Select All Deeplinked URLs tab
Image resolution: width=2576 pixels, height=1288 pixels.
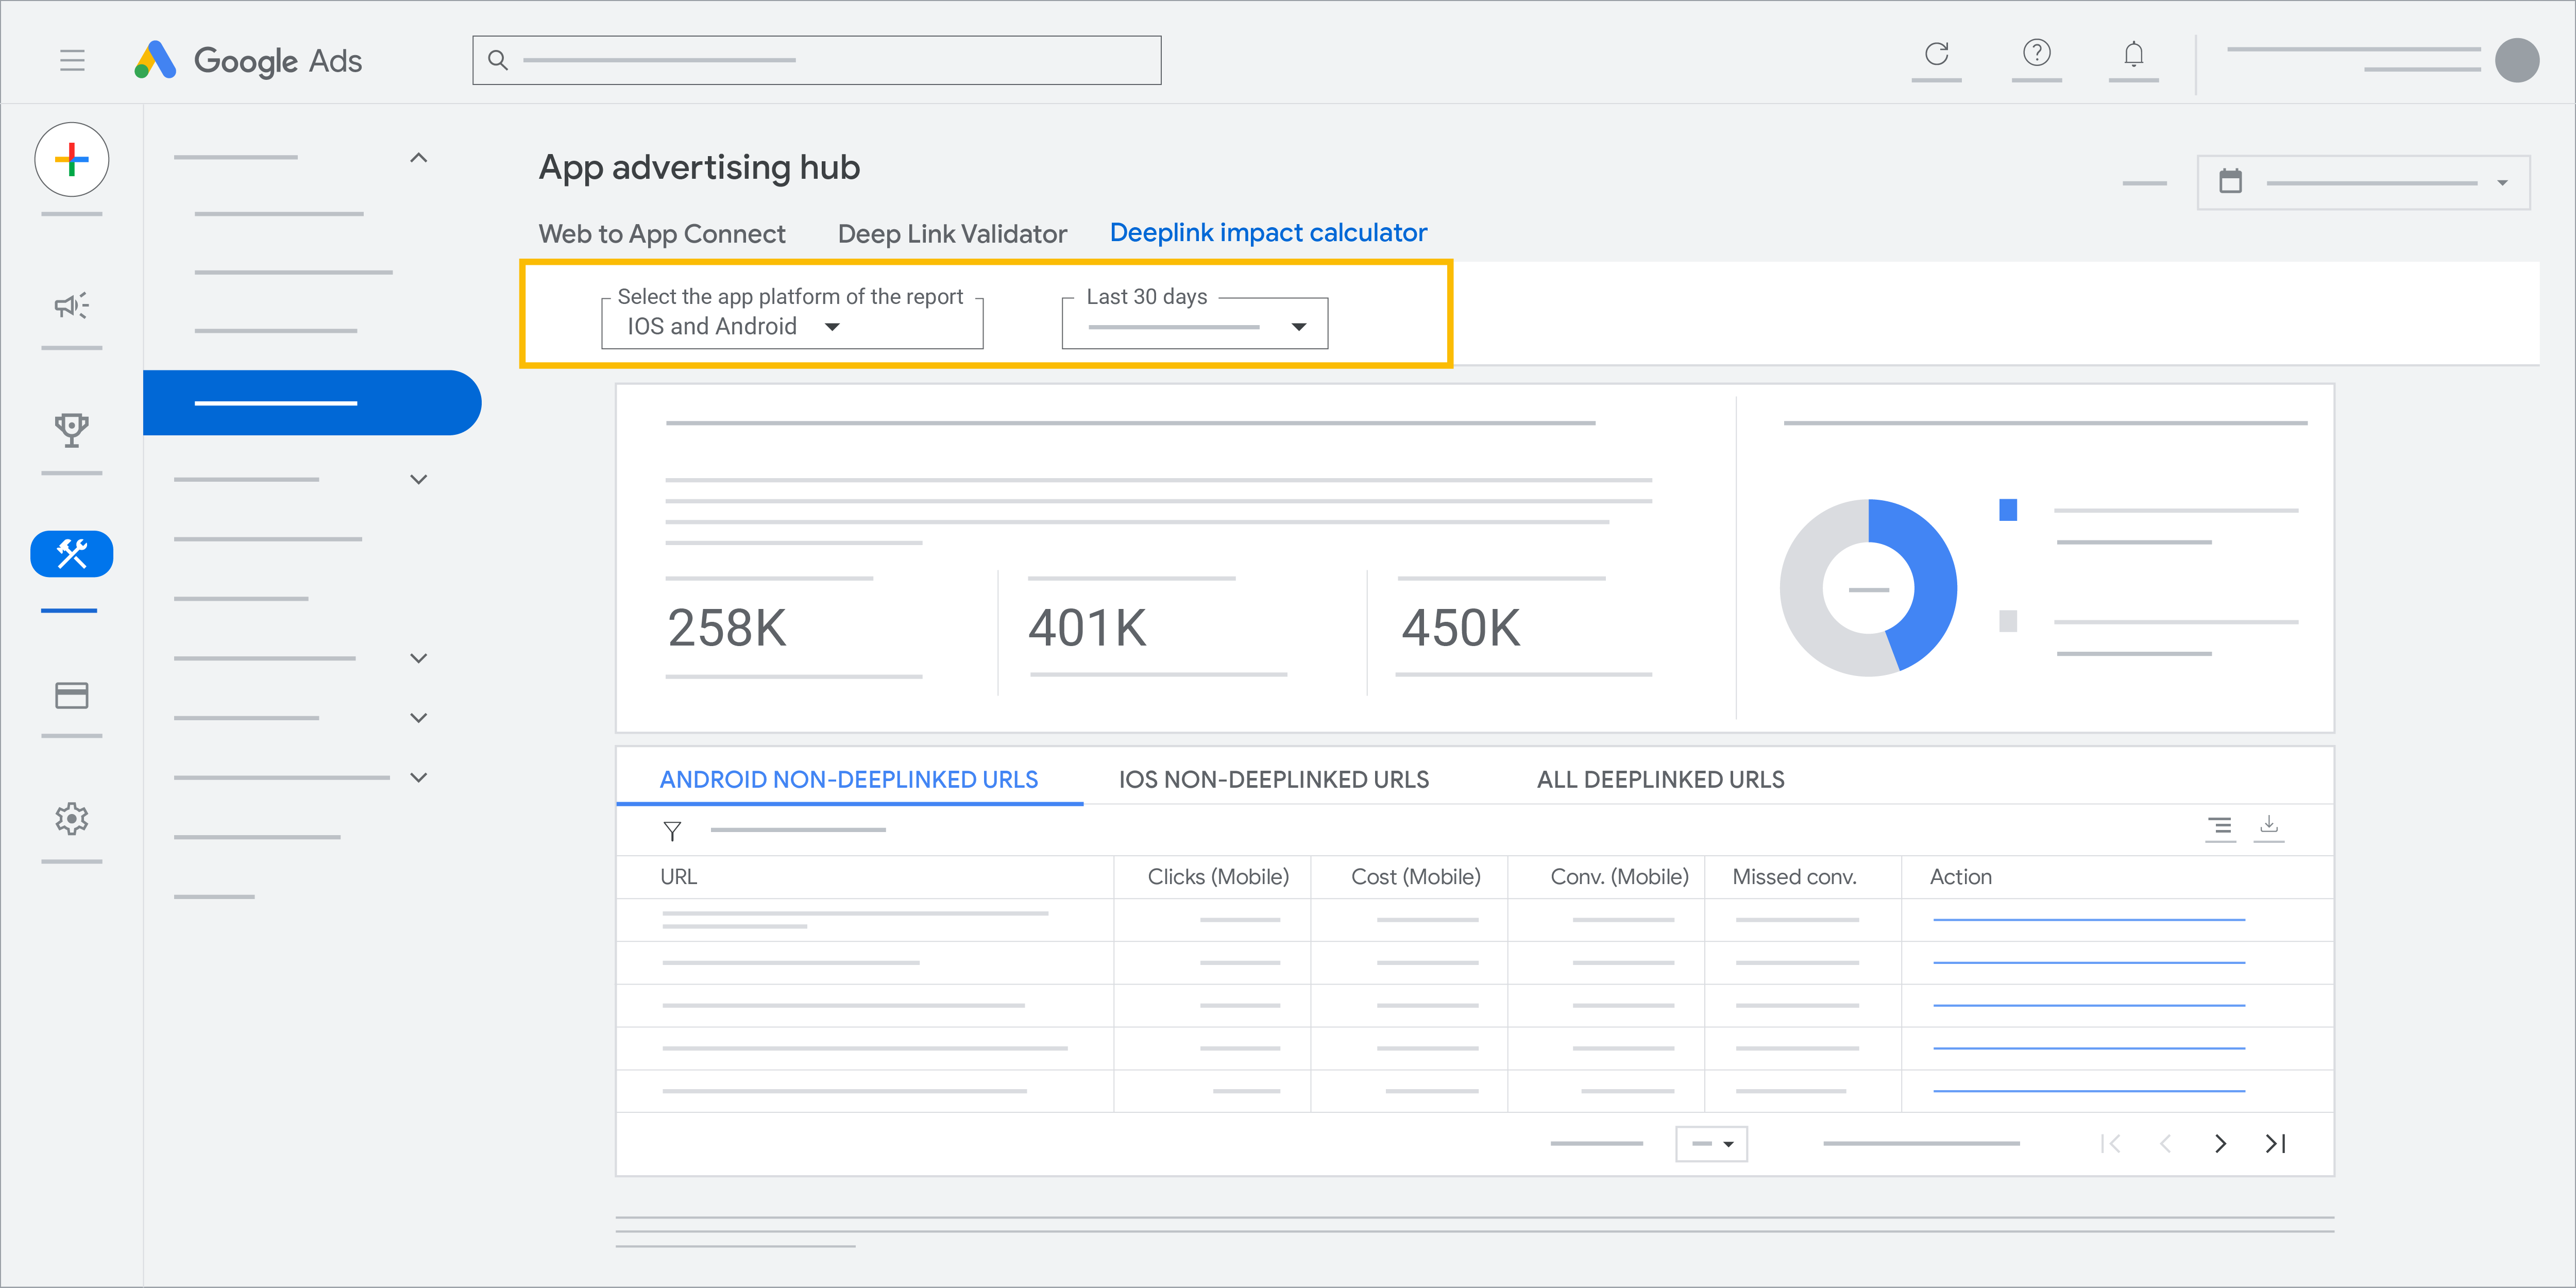1660,779
